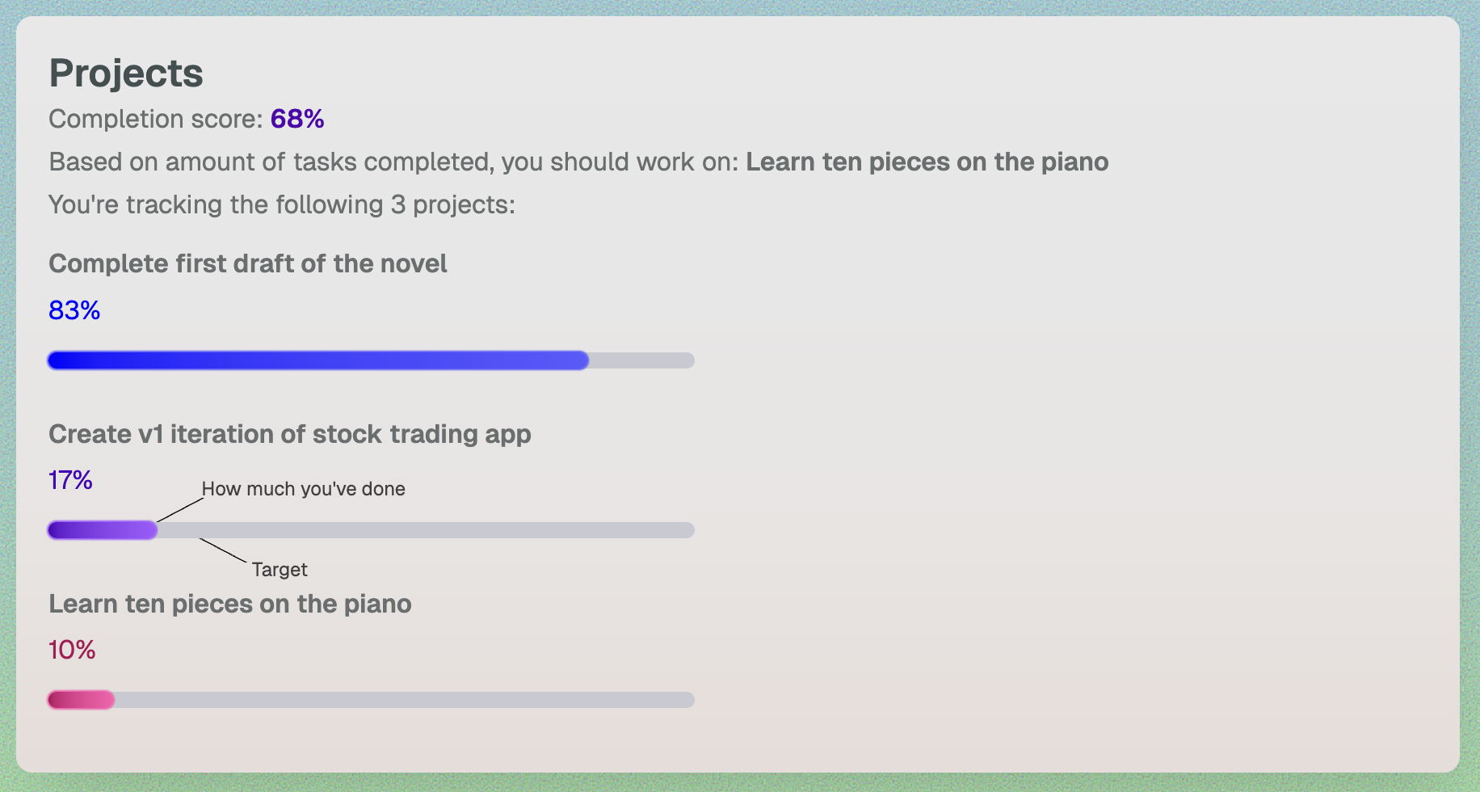Click the Projects heading

coord(126,74)
